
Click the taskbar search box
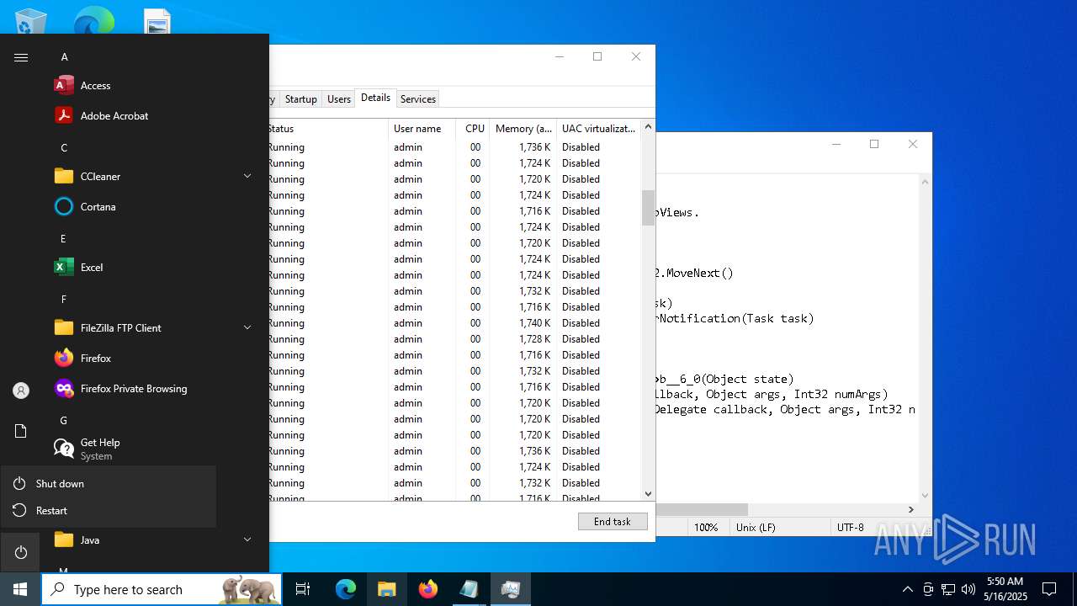click(x=162, y=589)
